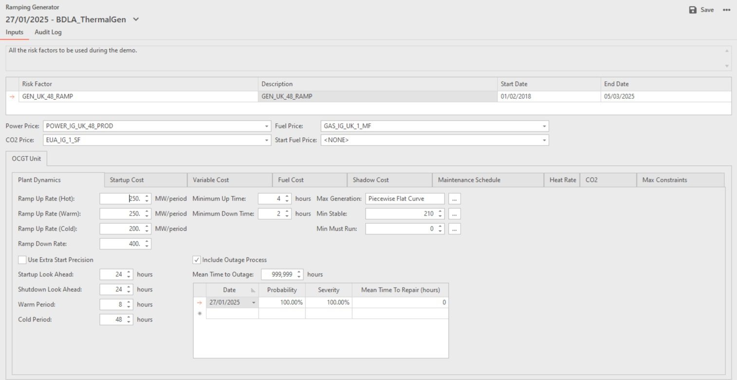The width and height of the screenshot is (737, 380).
Task: Open the Shadow Cost tab
Action: 389,180
